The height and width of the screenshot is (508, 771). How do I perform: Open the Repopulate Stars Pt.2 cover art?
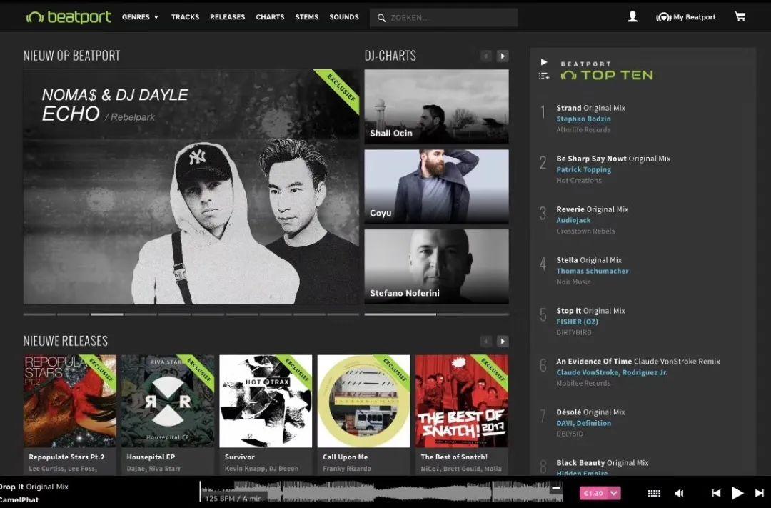(70, 401)
